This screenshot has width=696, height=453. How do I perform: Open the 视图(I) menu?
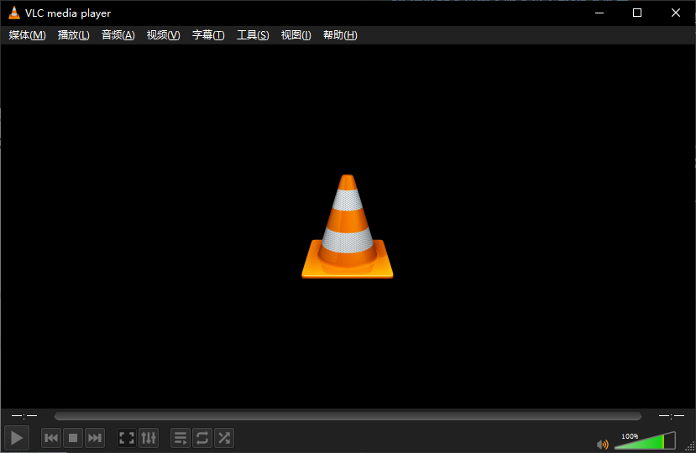(x=296, y=35)
